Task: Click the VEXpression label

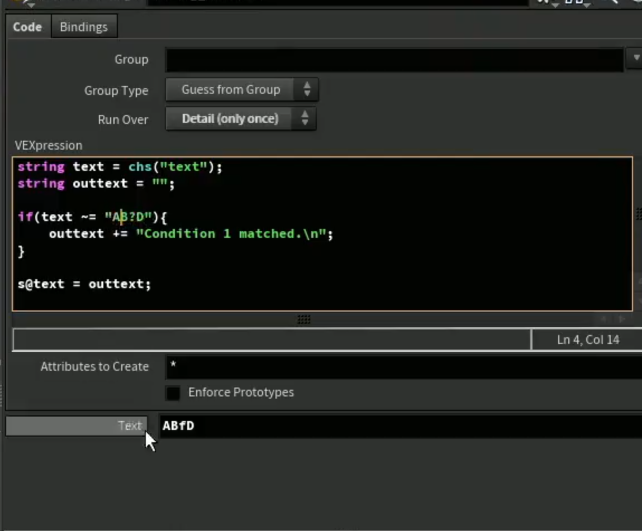Action: [49, 146]
